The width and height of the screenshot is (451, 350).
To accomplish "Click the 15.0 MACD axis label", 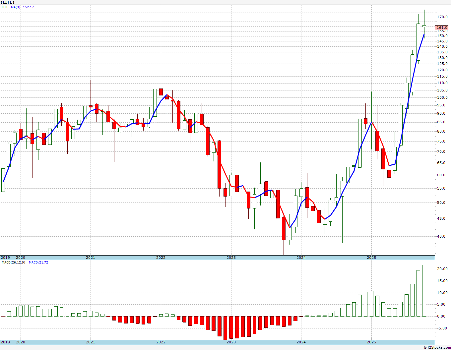I will 442,281.
